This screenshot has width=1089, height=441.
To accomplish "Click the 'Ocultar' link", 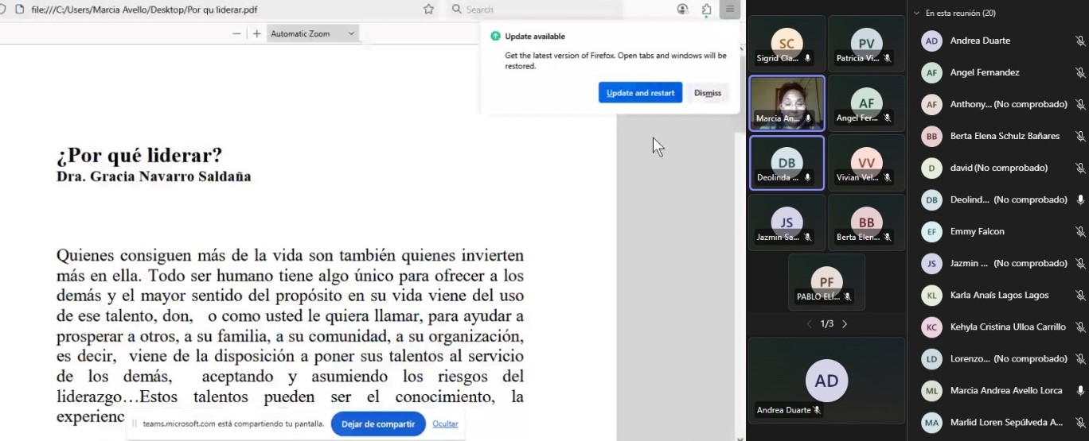I will (x=445, y=424).
